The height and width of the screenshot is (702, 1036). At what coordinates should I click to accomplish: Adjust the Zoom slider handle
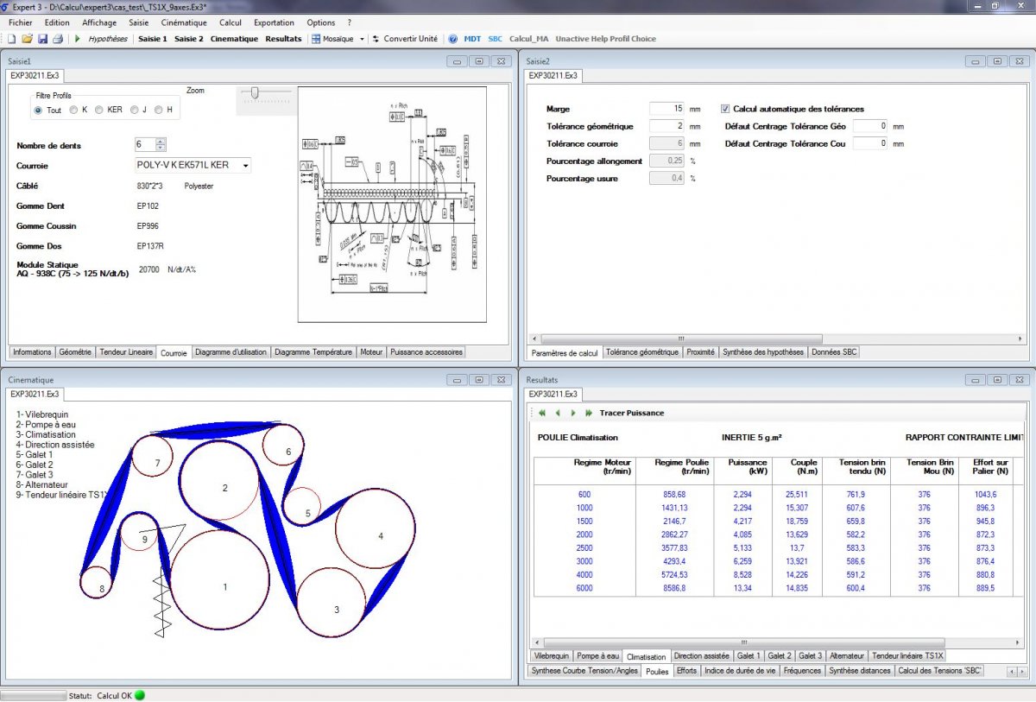(255, 93)
